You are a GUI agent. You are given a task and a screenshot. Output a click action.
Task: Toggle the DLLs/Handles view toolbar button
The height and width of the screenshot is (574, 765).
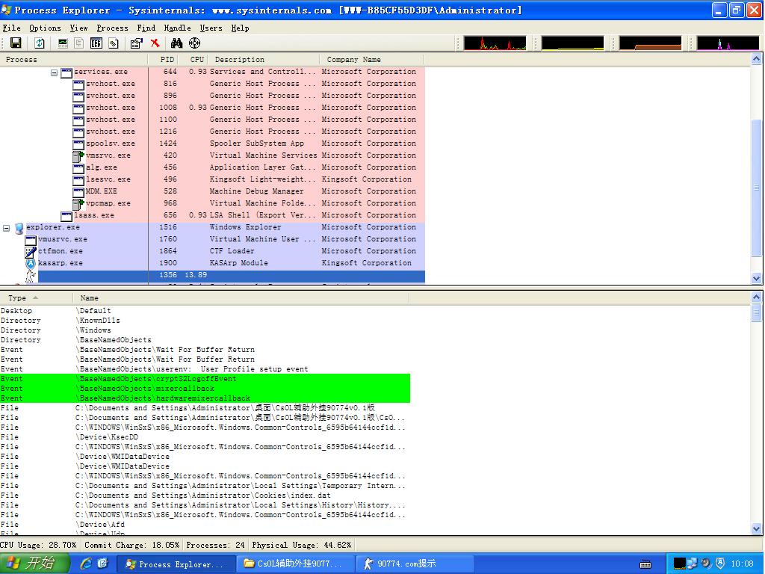pyautogui.click(x=114, y=43)
